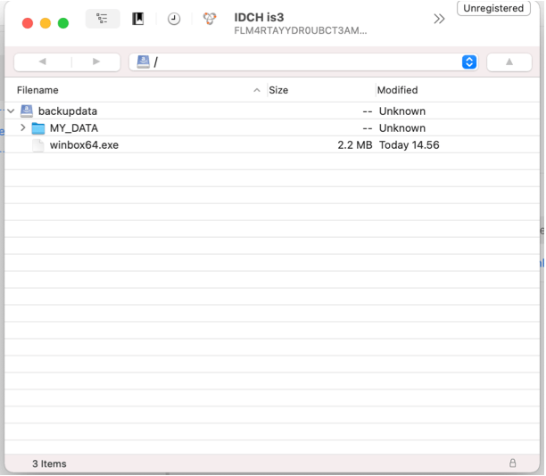Viewport: 546px width, 476px height.
Task: Toggle the Filename sort direction arrow
Action: [x=257, y=90]
